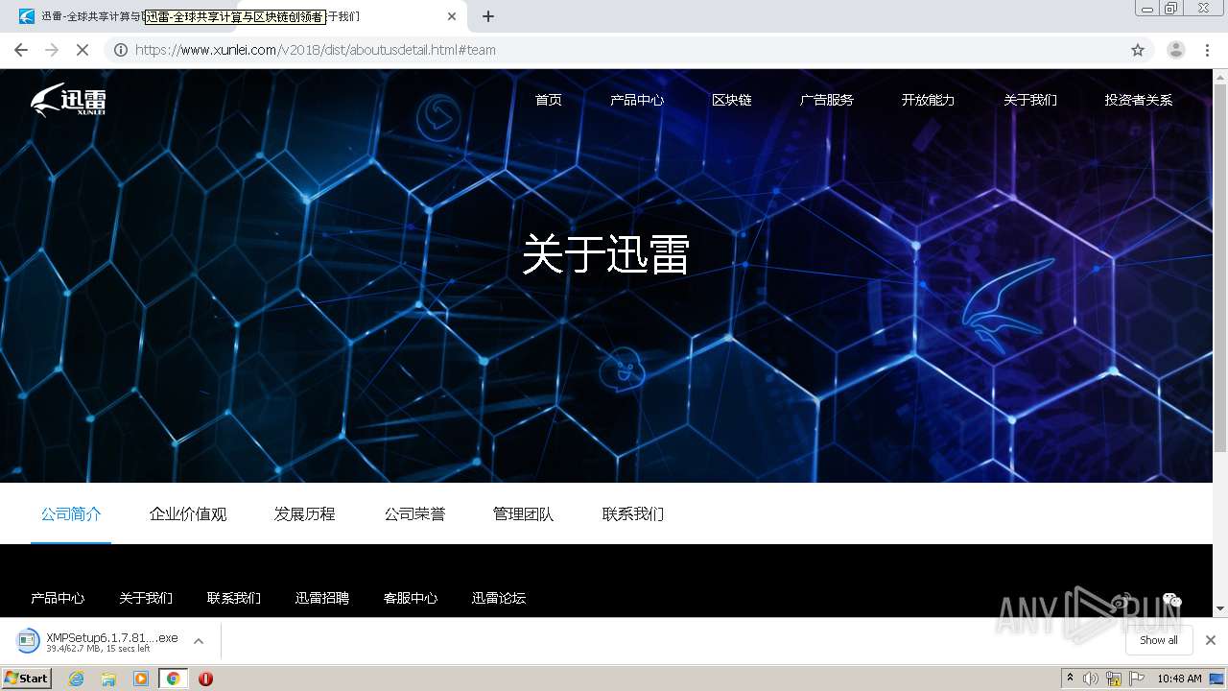Open 广告服务 navigation item
The width and height of the screenshot is (1228, 691).
[x=826, y=100]
